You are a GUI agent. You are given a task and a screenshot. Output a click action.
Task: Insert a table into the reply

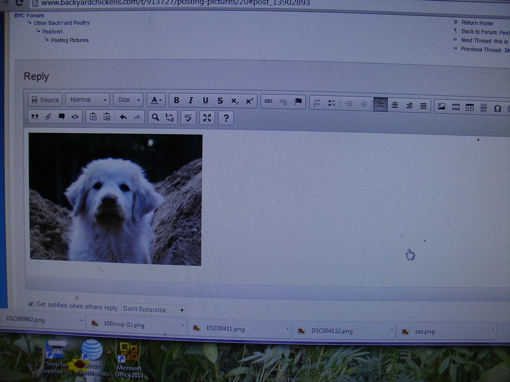coord(469,107)
